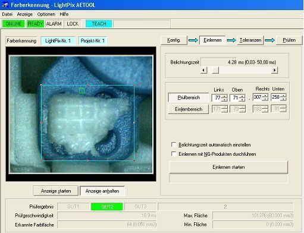Image resolution: width=304 pixels, height=233 pixels.
Task: Click the LOCK status indicator
Action: click(73, 24)
